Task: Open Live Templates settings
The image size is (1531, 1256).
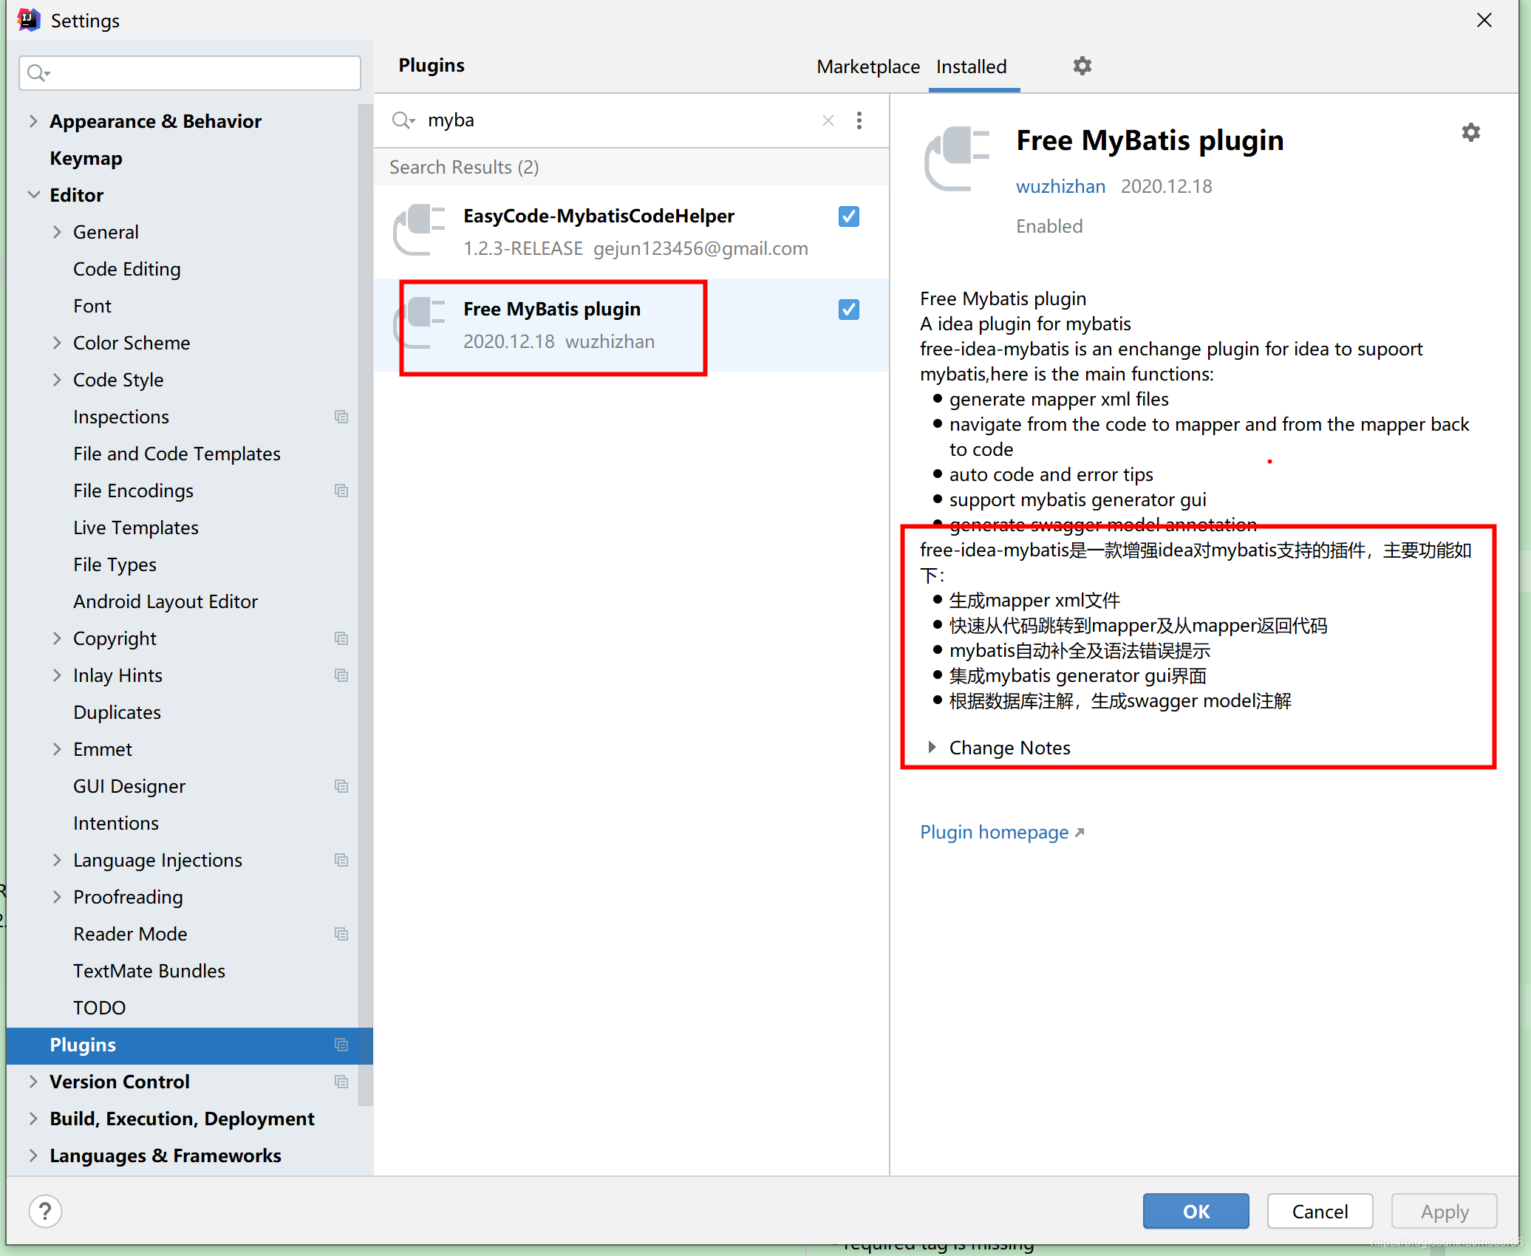Action: coord(136,528)
